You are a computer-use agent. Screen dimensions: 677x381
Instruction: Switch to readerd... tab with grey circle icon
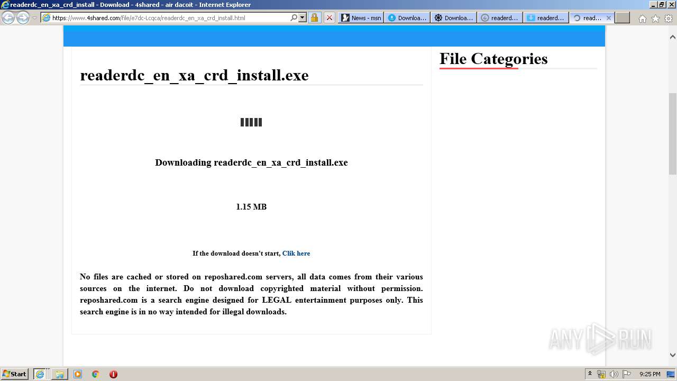(500, 17)
